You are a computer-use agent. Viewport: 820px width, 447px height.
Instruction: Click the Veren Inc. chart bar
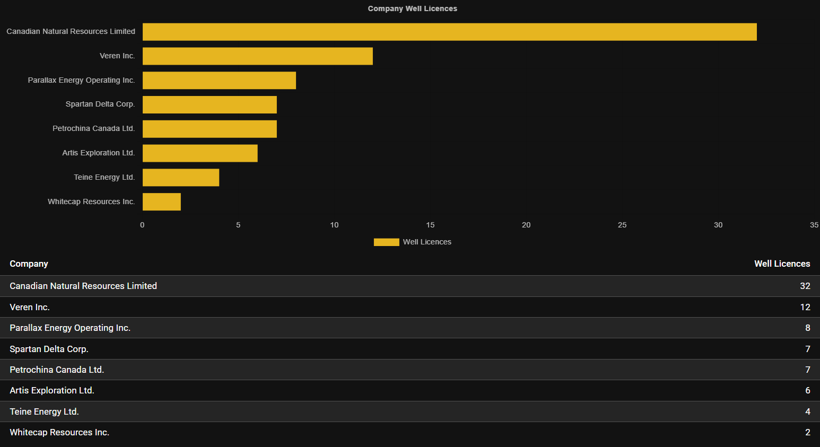(258, 56)
